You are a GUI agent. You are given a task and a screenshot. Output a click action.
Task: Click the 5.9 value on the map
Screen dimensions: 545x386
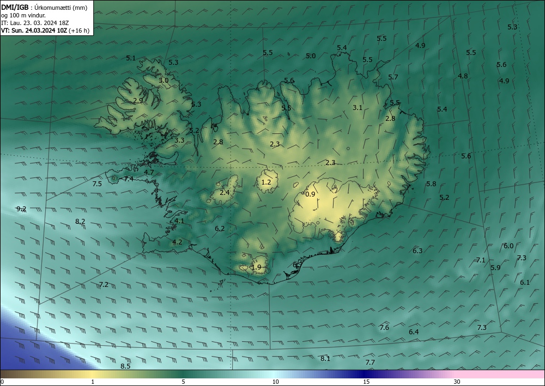495,268
